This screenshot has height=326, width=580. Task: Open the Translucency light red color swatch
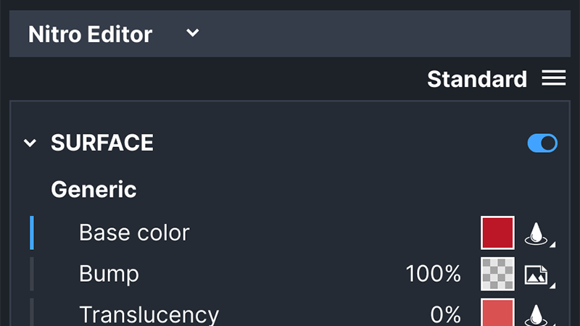(x=497, y=312)
